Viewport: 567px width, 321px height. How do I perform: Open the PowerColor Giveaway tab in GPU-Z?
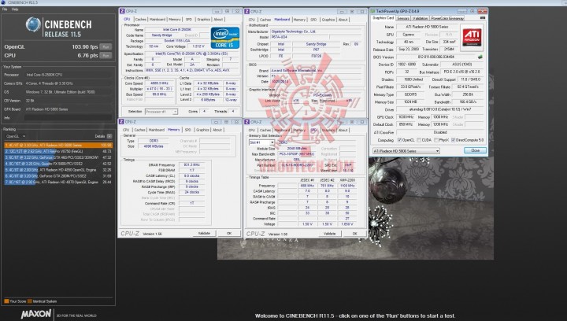pyautogui.click(x=447, y=18)
